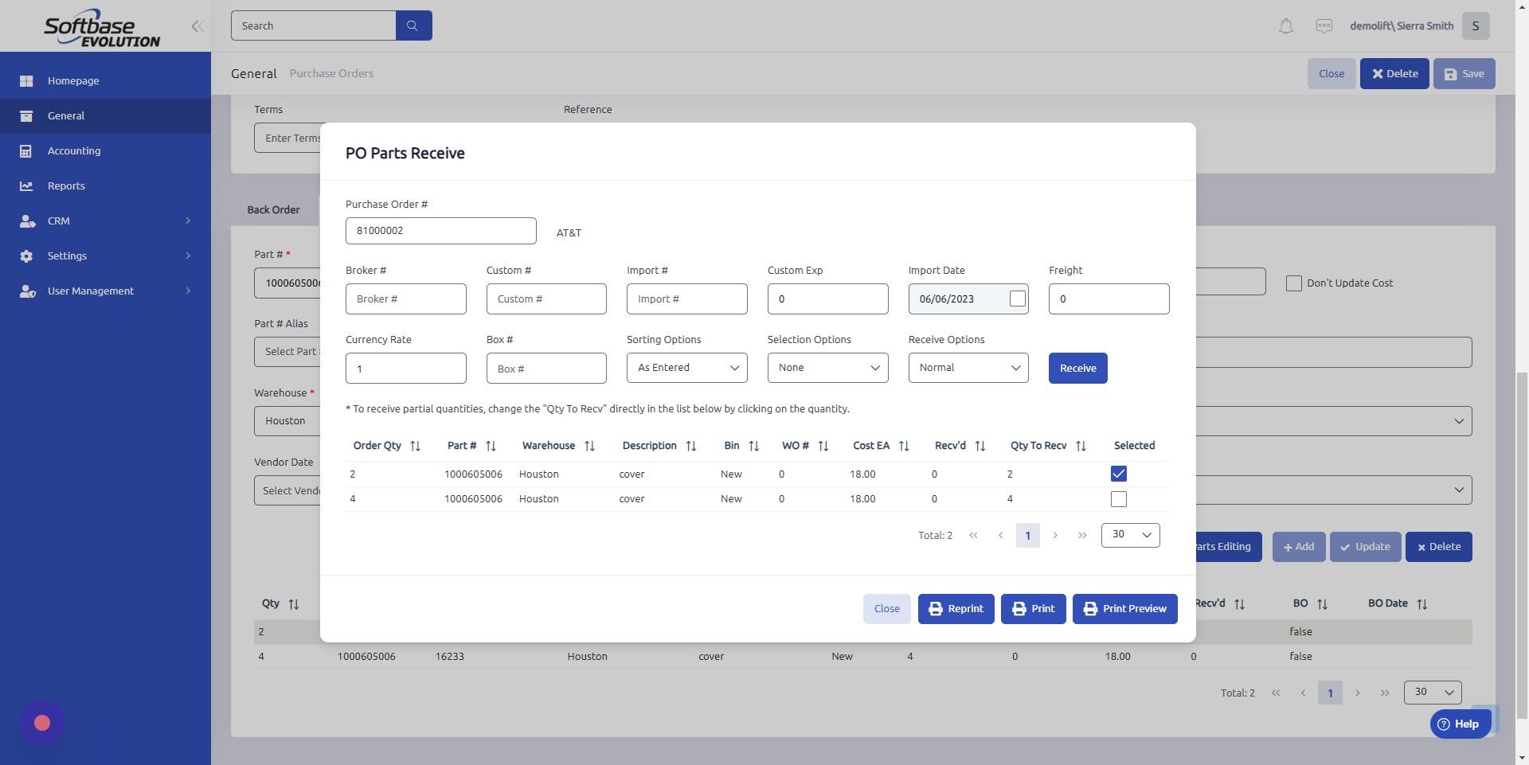
Task: Sort dialog table by Recv'd
Action: pos(980,446)
